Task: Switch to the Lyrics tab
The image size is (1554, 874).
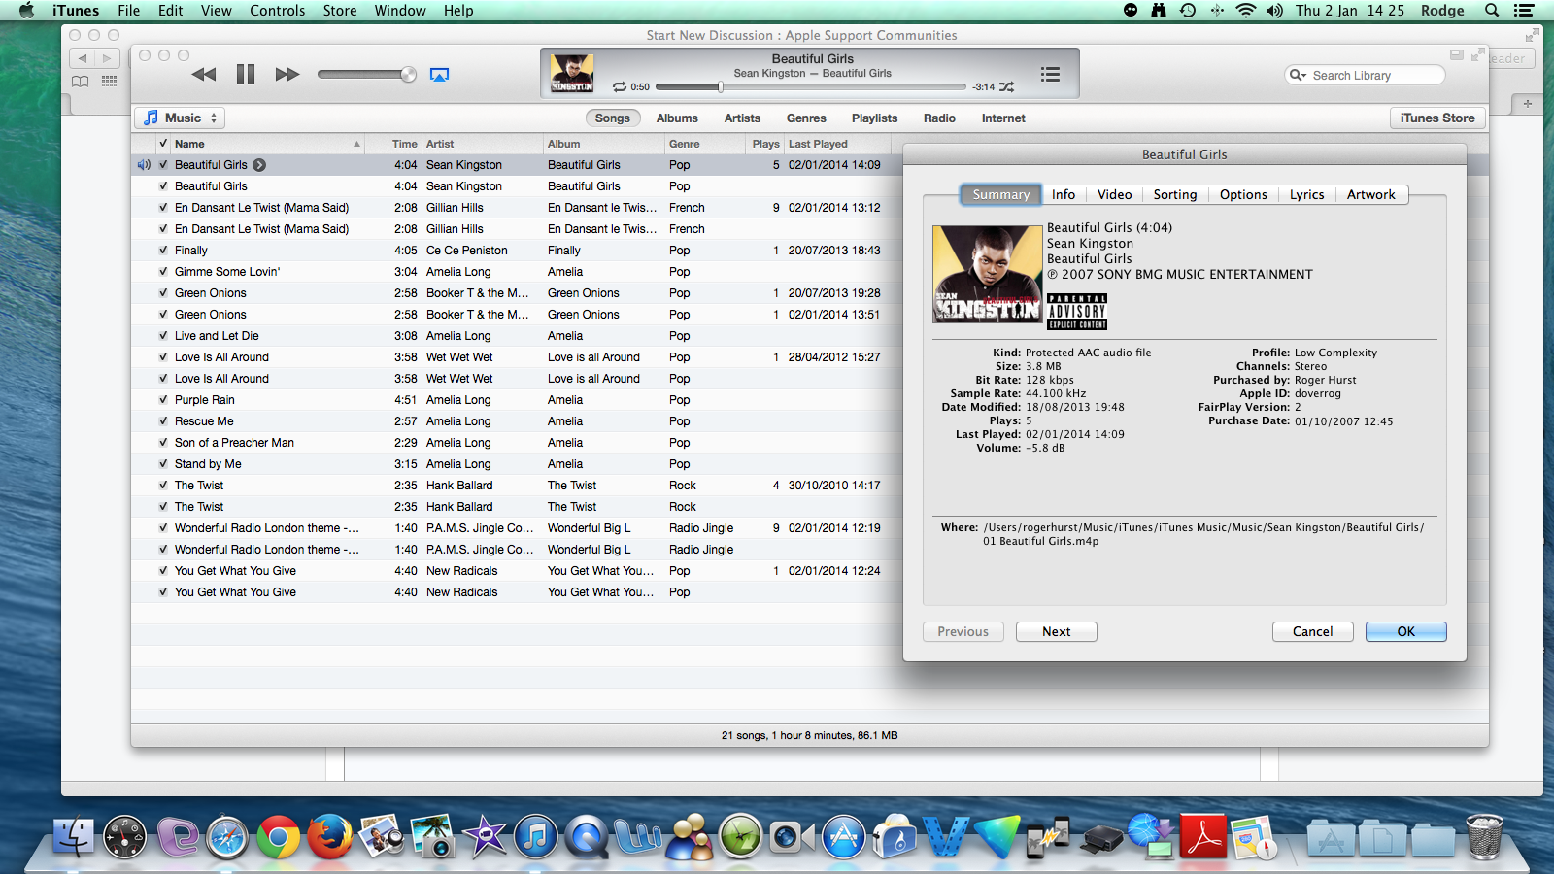Action: coord(1307,194)
